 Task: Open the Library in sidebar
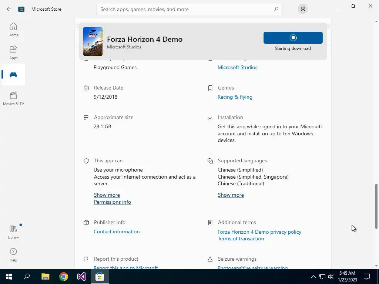[x=13, y=232]
